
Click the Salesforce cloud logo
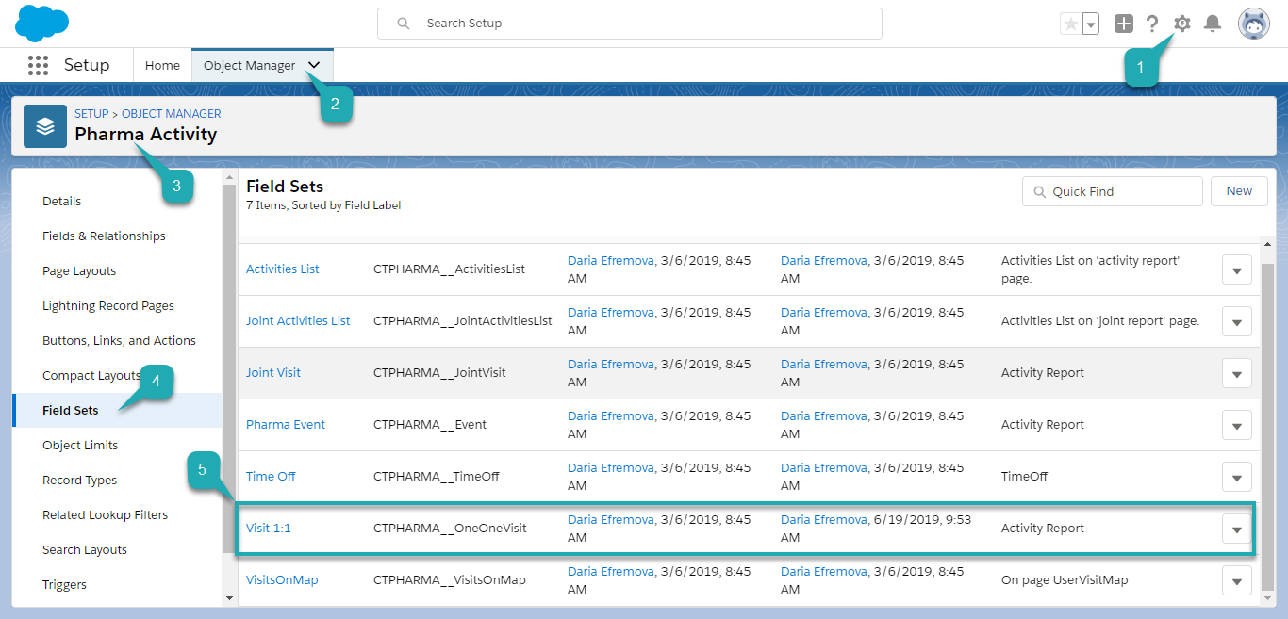coord(42,23)
